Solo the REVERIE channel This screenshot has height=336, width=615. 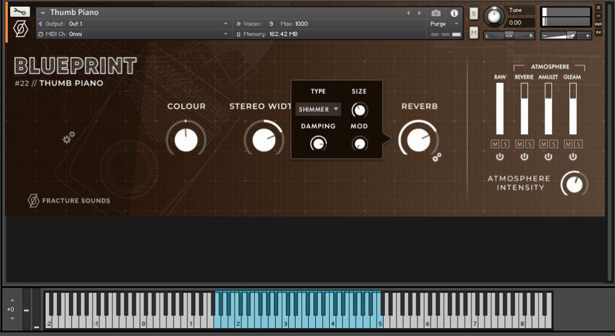pos(530,144)
